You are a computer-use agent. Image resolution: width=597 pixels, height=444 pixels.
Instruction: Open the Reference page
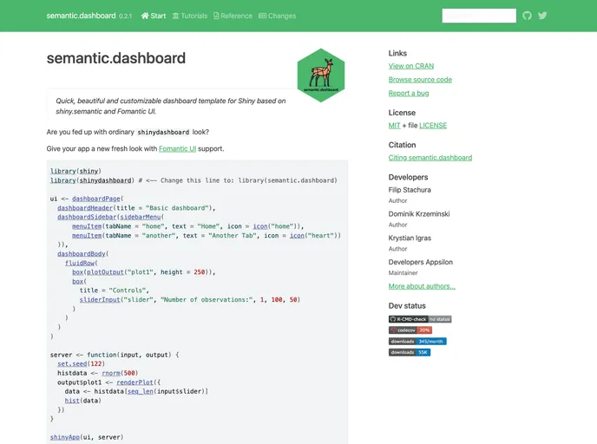[x=233, y=16]
